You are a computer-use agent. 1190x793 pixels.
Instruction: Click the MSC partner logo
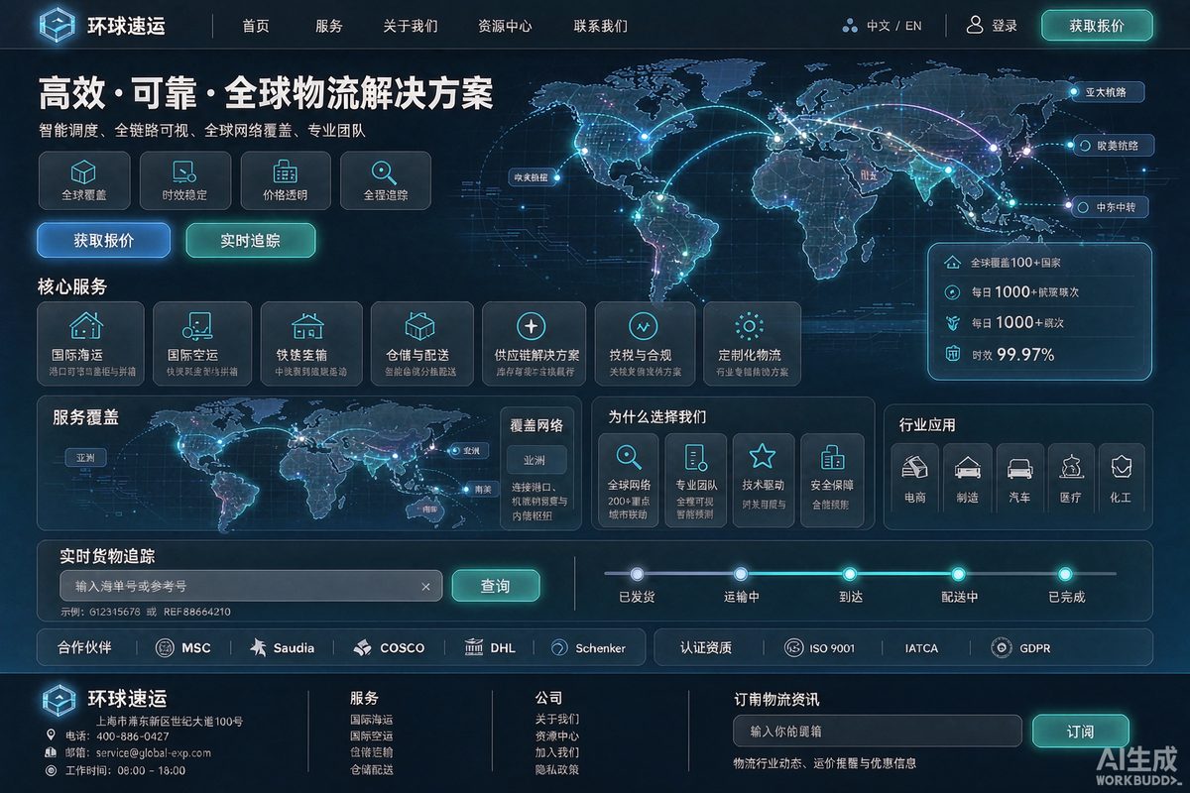point(183,648)
